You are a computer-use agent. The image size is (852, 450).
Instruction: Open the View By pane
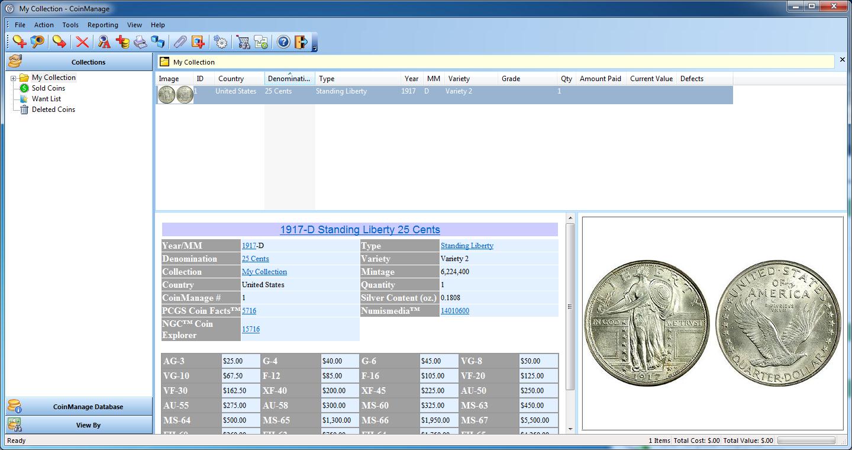tap(79, 425)
